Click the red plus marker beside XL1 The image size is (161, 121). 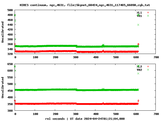148,12
